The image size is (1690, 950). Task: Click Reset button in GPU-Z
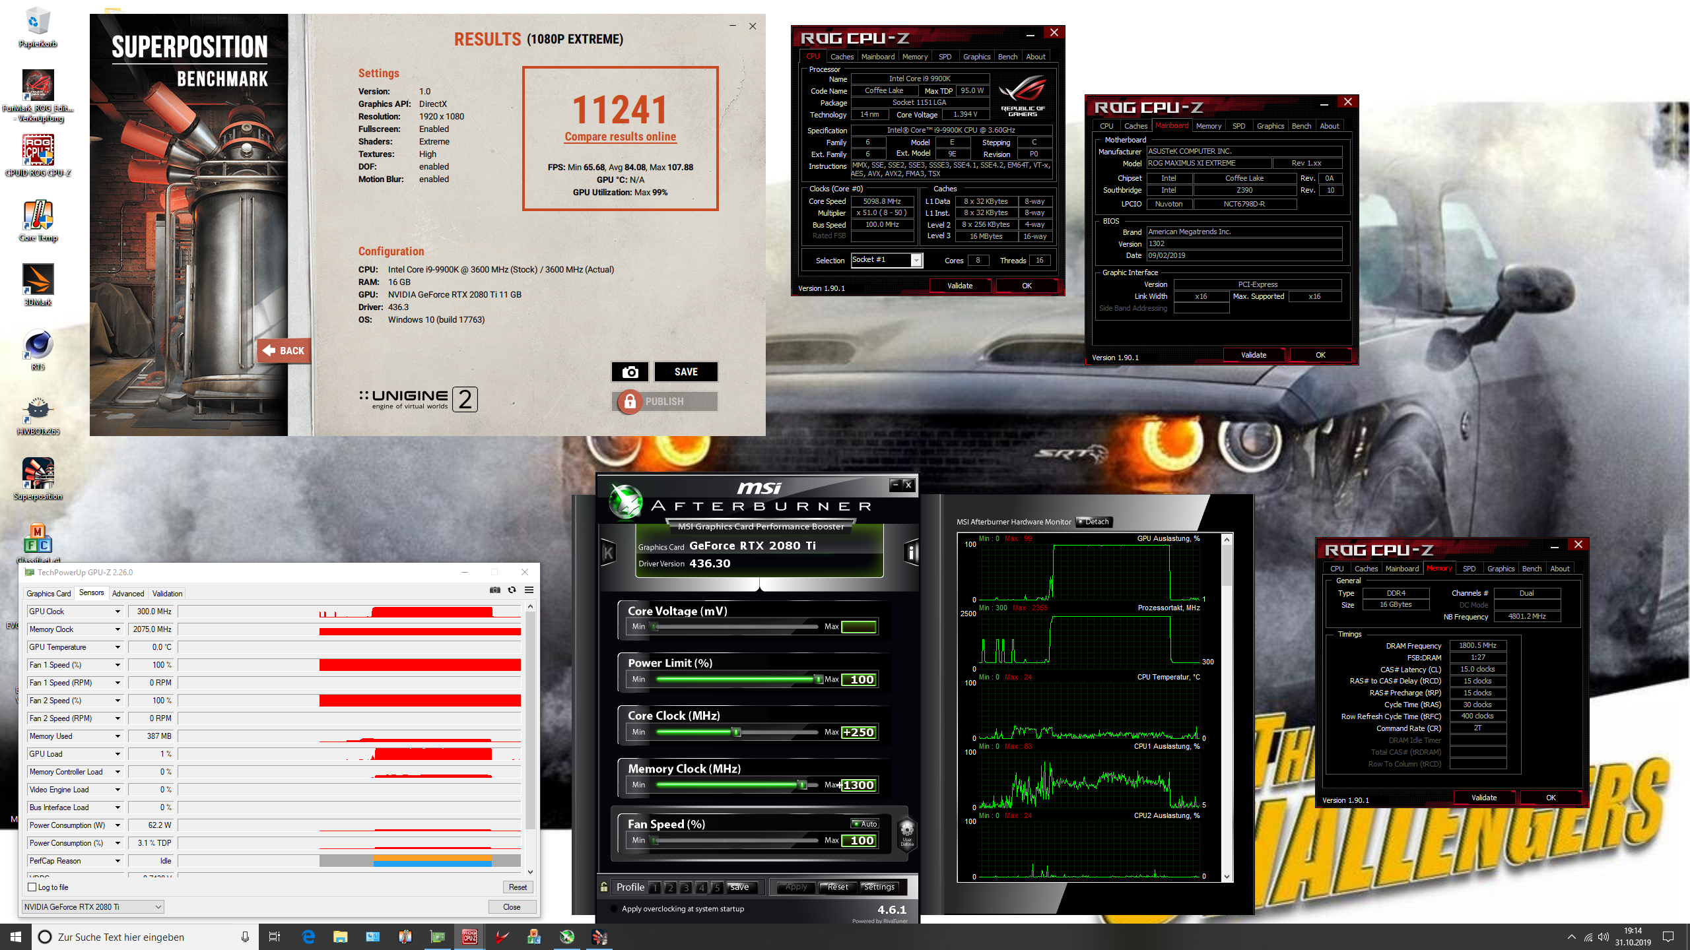point(518,887)
